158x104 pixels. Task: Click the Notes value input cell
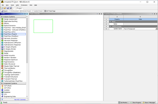(140, 24)
